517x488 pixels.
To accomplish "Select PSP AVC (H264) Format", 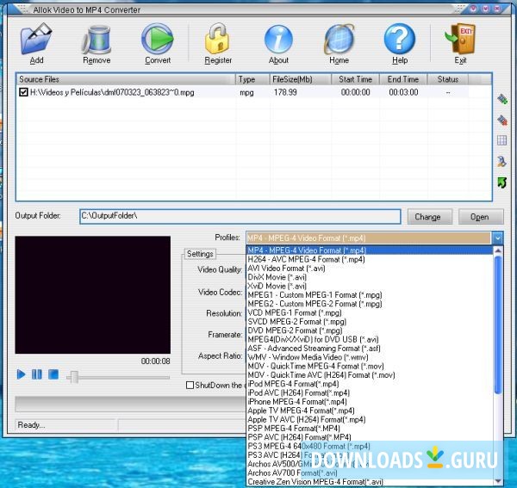I will tap(371, 437).
